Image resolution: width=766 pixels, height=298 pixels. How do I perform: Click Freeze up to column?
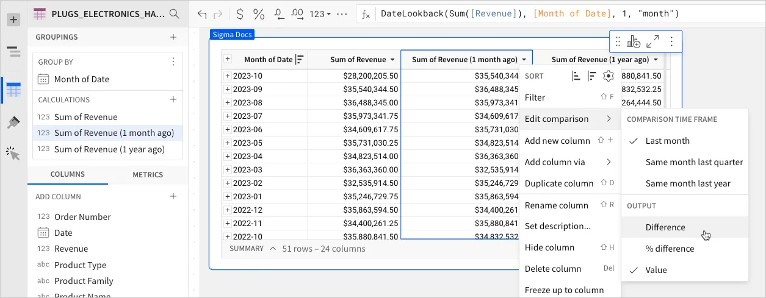[569, 290]
